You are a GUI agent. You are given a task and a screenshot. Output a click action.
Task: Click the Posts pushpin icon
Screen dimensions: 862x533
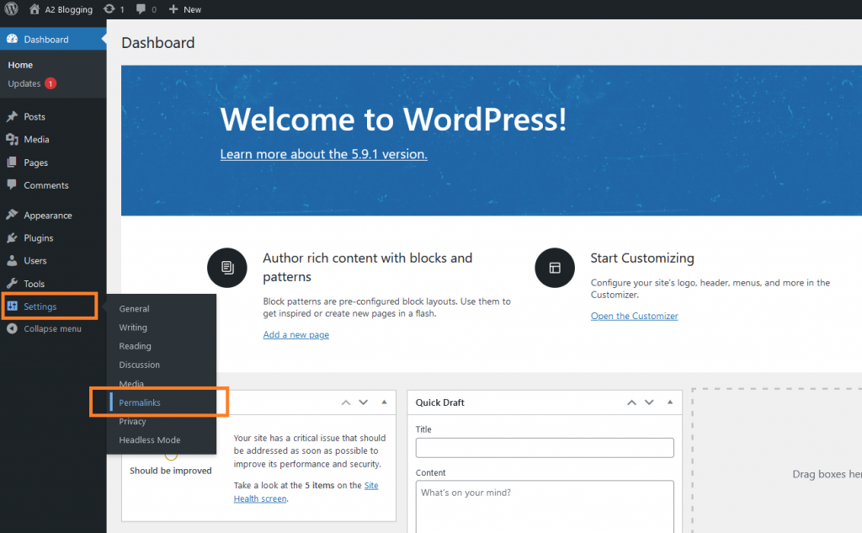pos(12,116)
